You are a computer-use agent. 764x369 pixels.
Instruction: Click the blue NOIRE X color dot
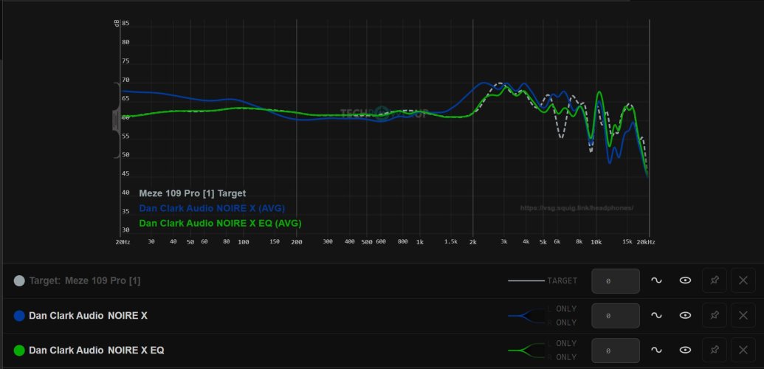pyautogui.click(x=19, y=315)
